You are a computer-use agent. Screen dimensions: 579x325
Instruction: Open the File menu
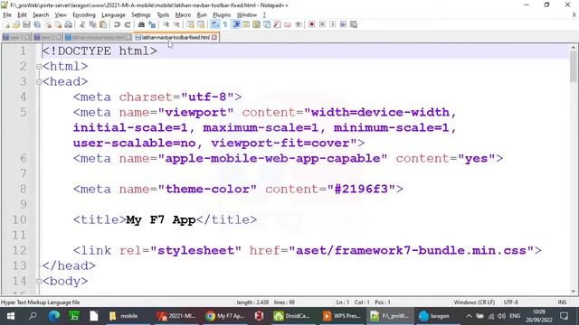click(x=7, y=15)
